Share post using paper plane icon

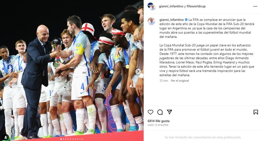click(169, 112)
